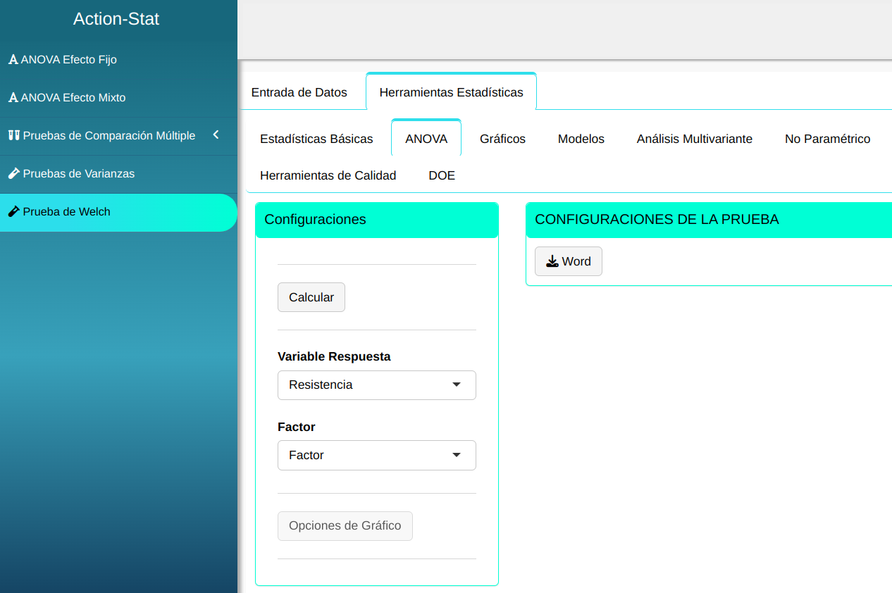
Task: Click the test tubes icon for Comparación Múltiple
Action: (13, 135)
